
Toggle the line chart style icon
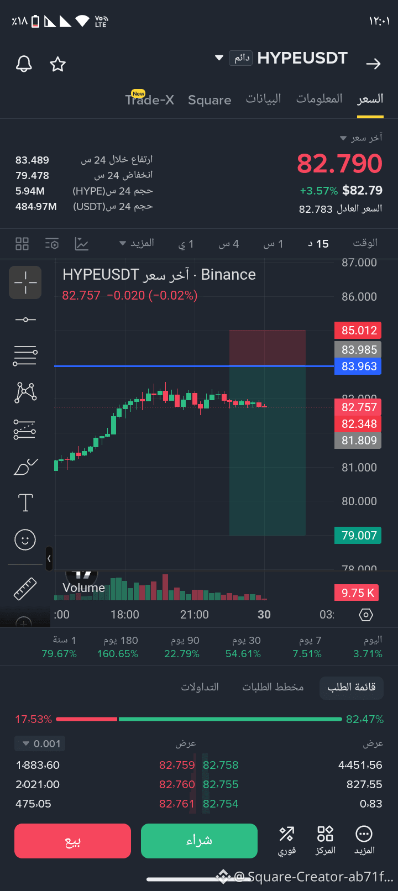(x=82, y=244)
